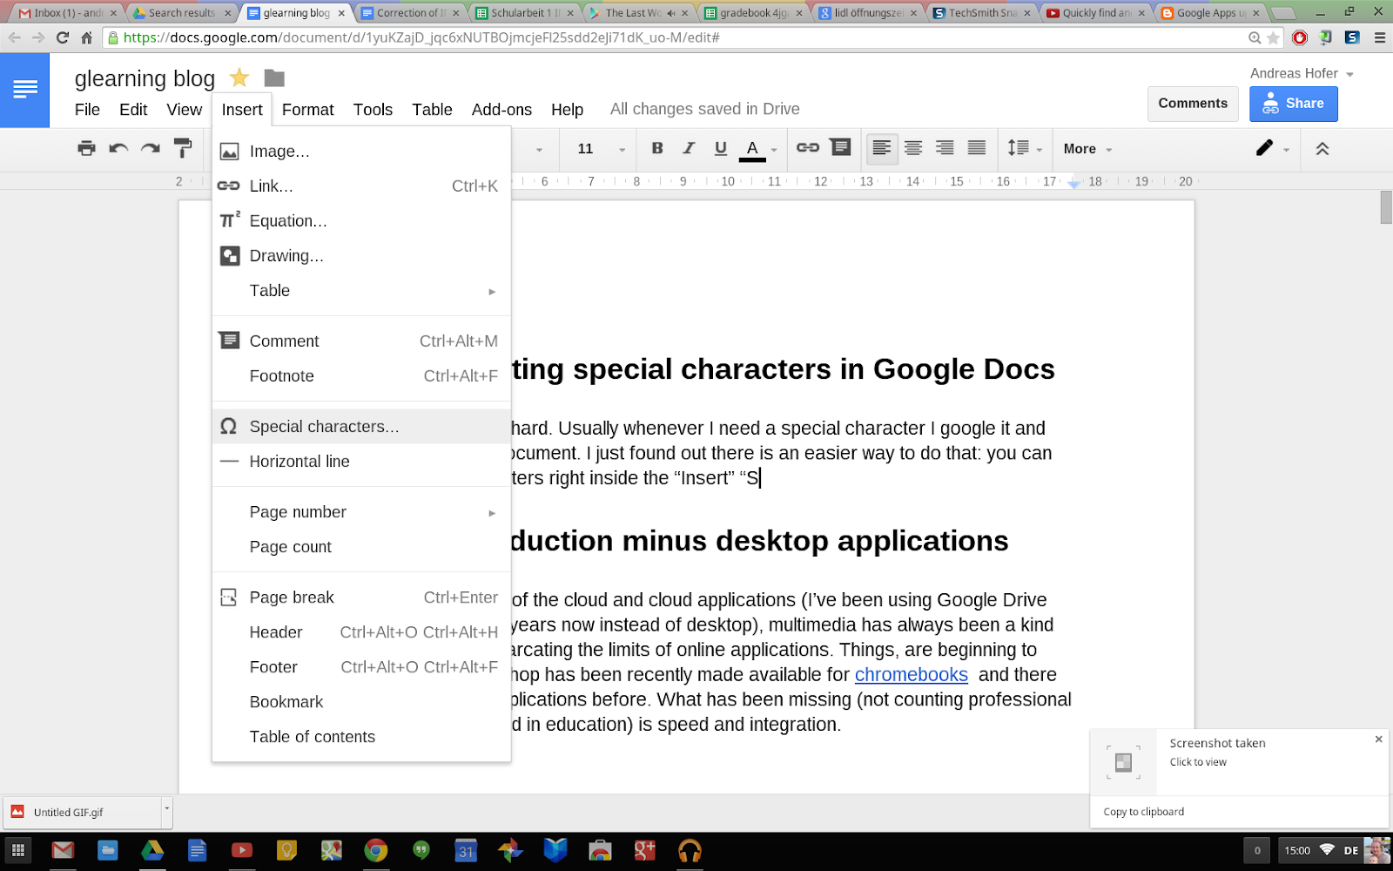Viewport: 1393px width, 871px height.
Task: Choose Link... from Insert menu
Action: (361, 186)
